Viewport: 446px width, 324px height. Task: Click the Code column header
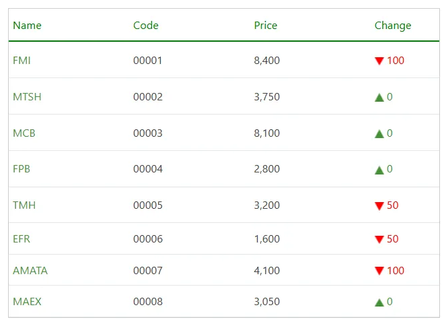[x=146, y=26]
